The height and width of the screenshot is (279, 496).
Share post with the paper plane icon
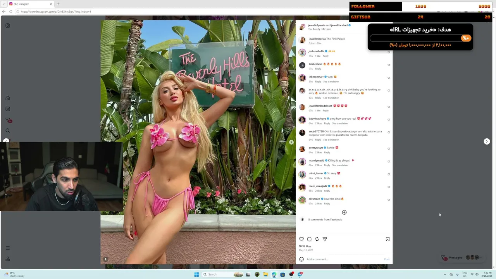pos(325,239)
